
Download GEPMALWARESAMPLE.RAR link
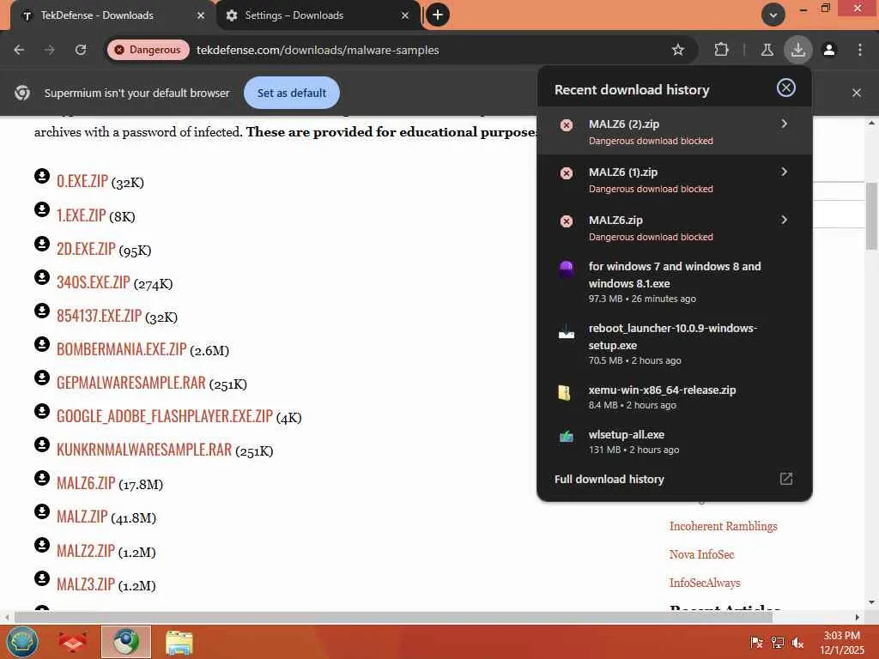[131, 383]
